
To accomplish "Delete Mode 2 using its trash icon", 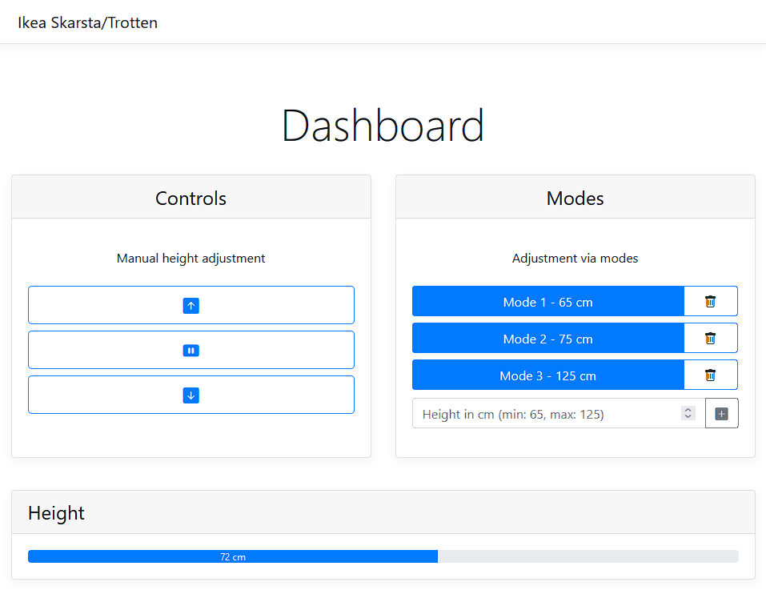I will (x=710, y=338).
